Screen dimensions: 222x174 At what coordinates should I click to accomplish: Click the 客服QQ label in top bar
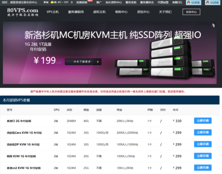tap(177, 2)
